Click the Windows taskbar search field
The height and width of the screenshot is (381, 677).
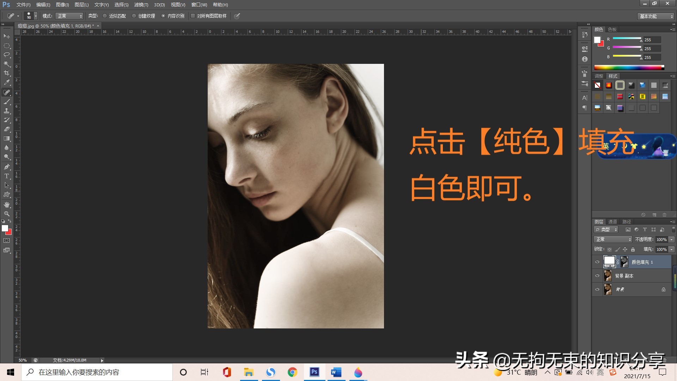point(95,372)
